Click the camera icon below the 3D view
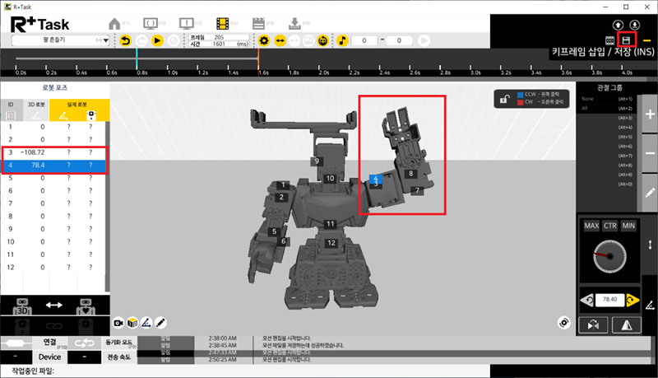This screenshot has width=658, height=378. click(118, 320)
